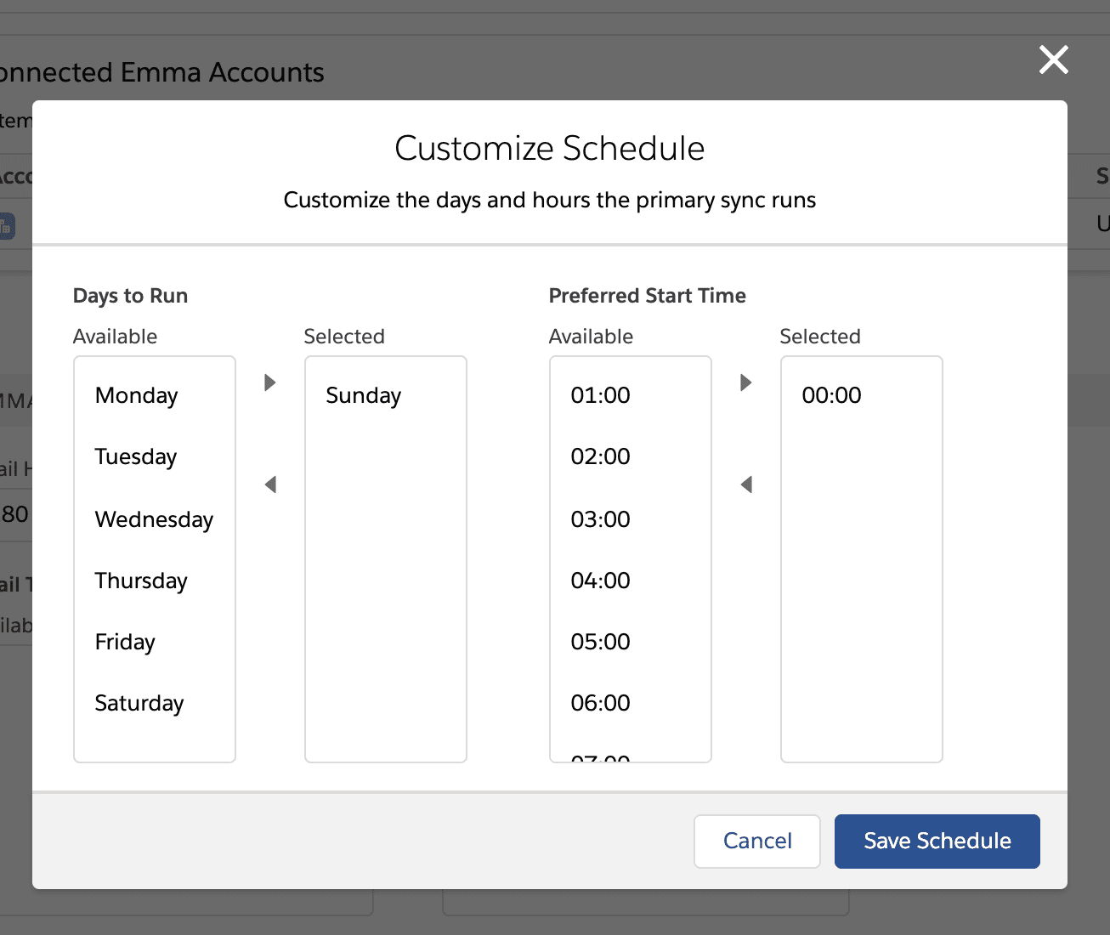Close the Customize Schedule dialog with X

point(1053,59)
